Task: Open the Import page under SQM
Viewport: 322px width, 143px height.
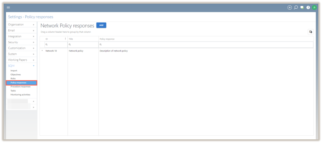Action: [14, 71]
